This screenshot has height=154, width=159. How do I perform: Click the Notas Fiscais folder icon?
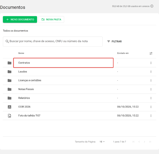coord(10,89)
